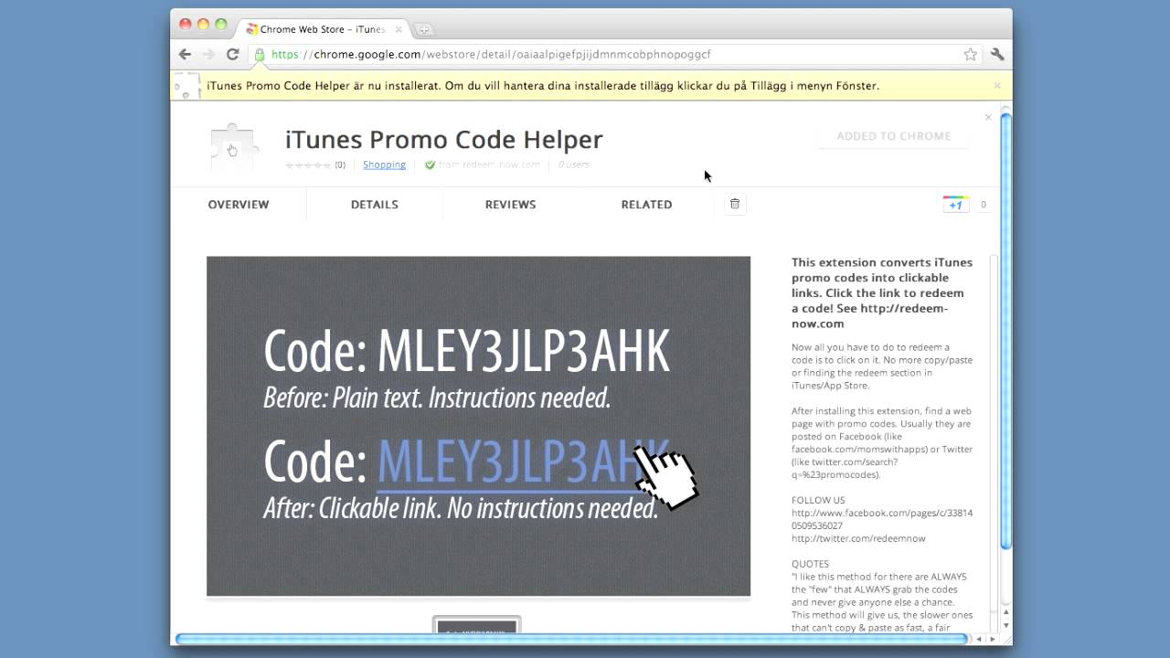Click the promo code screenshot image

tap(478, 426)
